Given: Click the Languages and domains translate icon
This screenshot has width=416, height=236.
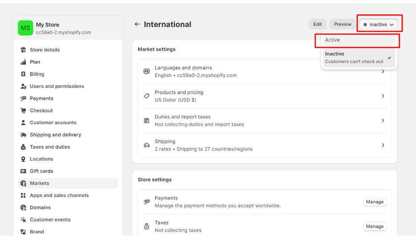Looking at the screenshot, I should click(x=147, y=71).
